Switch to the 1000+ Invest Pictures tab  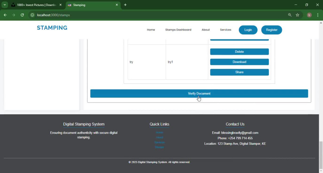37,5
